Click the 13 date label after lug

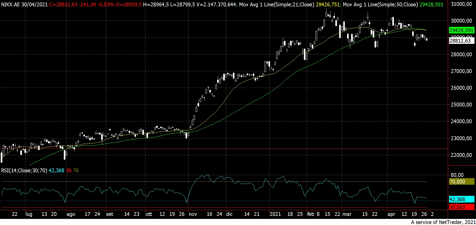click(x=44, y=214)
